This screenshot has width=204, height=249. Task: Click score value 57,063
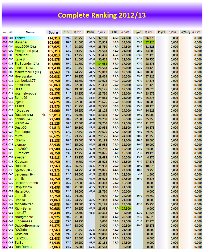click(54, 247)
